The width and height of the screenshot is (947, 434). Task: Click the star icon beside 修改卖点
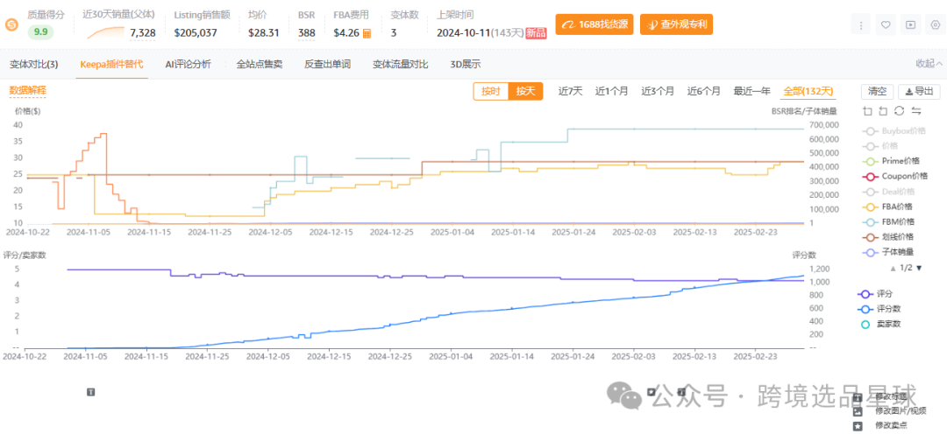[x=858, y=426]
